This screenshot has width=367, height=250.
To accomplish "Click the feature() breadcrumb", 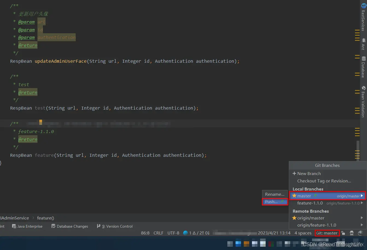I will (46, 218).
